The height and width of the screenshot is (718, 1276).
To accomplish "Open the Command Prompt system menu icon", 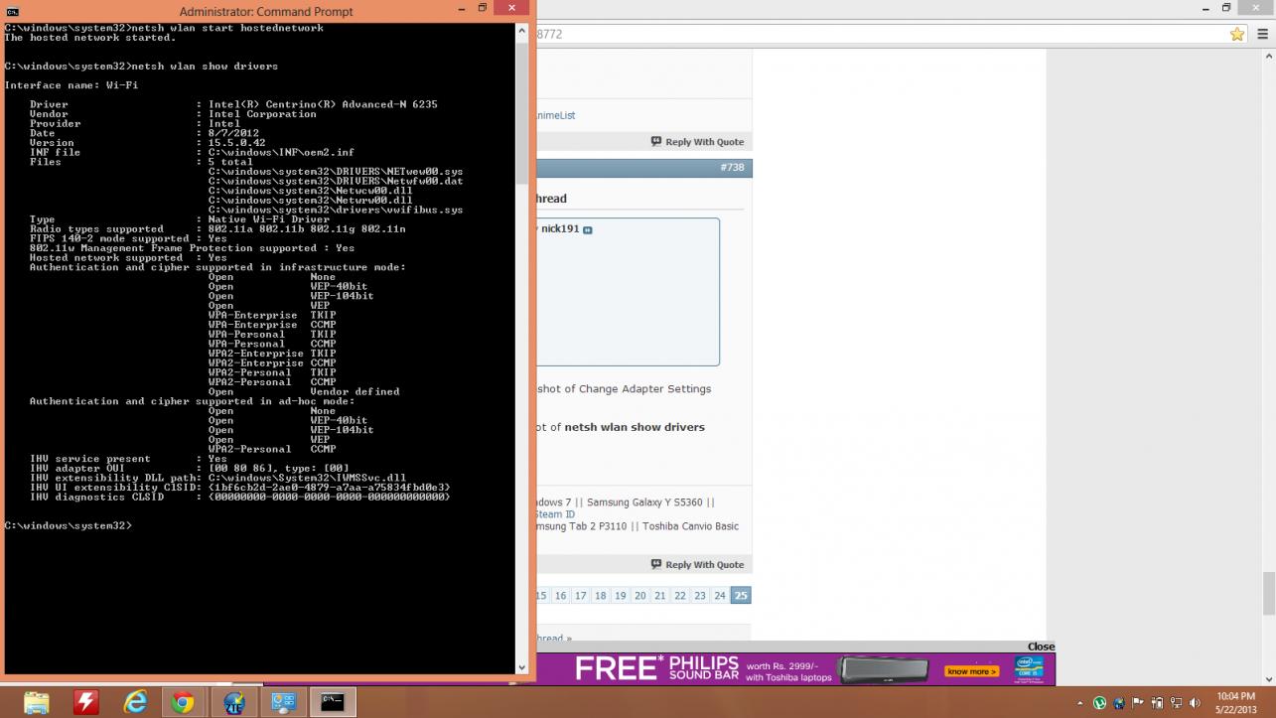I will [12, 11].
